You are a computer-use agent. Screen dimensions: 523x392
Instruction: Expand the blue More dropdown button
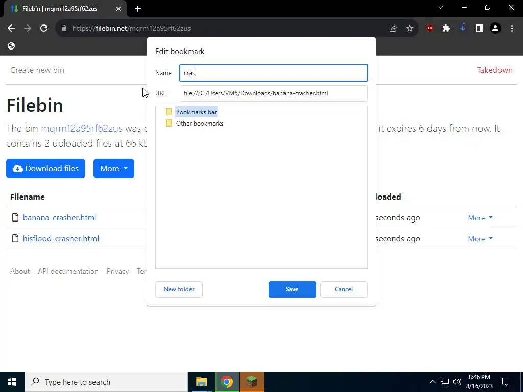114,168
